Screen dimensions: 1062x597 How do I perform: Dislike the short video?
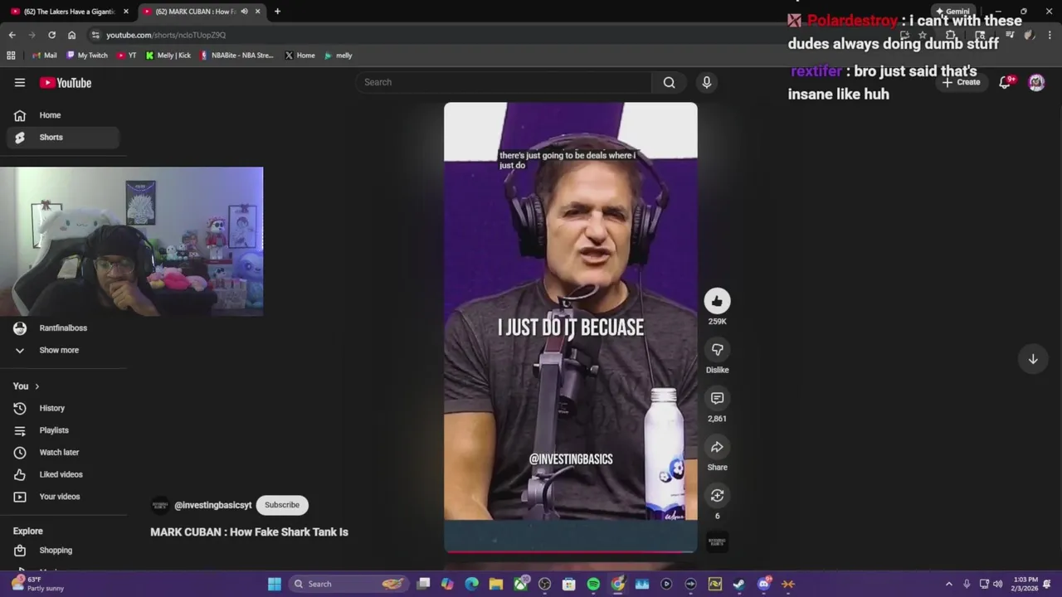pyautogui.click(x=717, y=350)
